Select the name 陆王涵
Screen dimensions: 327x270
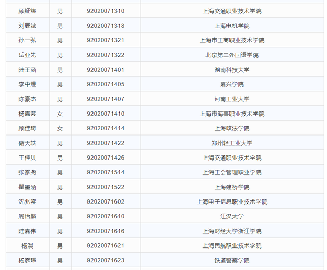tap(27, 70)
